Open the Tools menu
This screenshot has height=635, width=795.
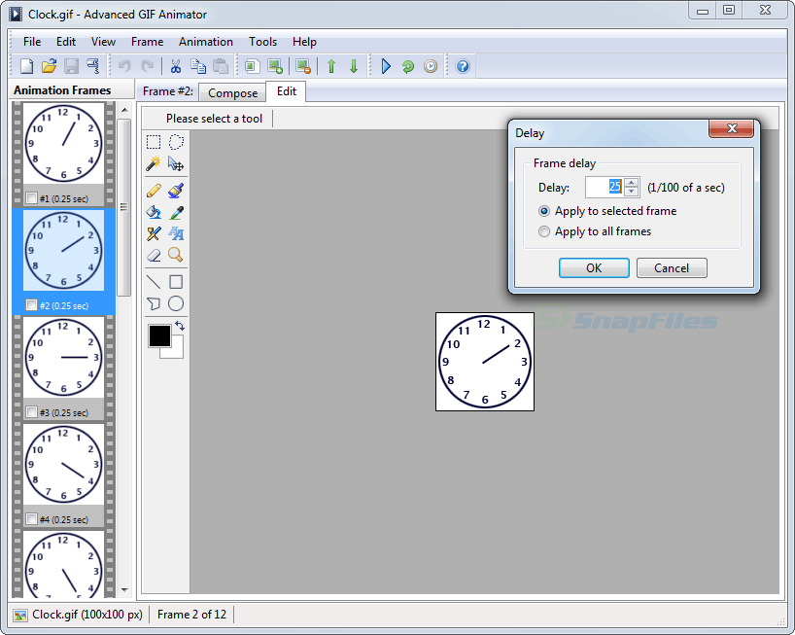click(x=262, y=42)
